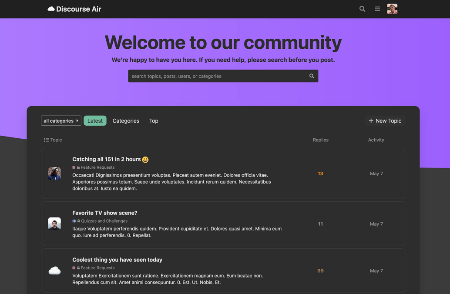Switch to the Top tab

tap(154, 121)
